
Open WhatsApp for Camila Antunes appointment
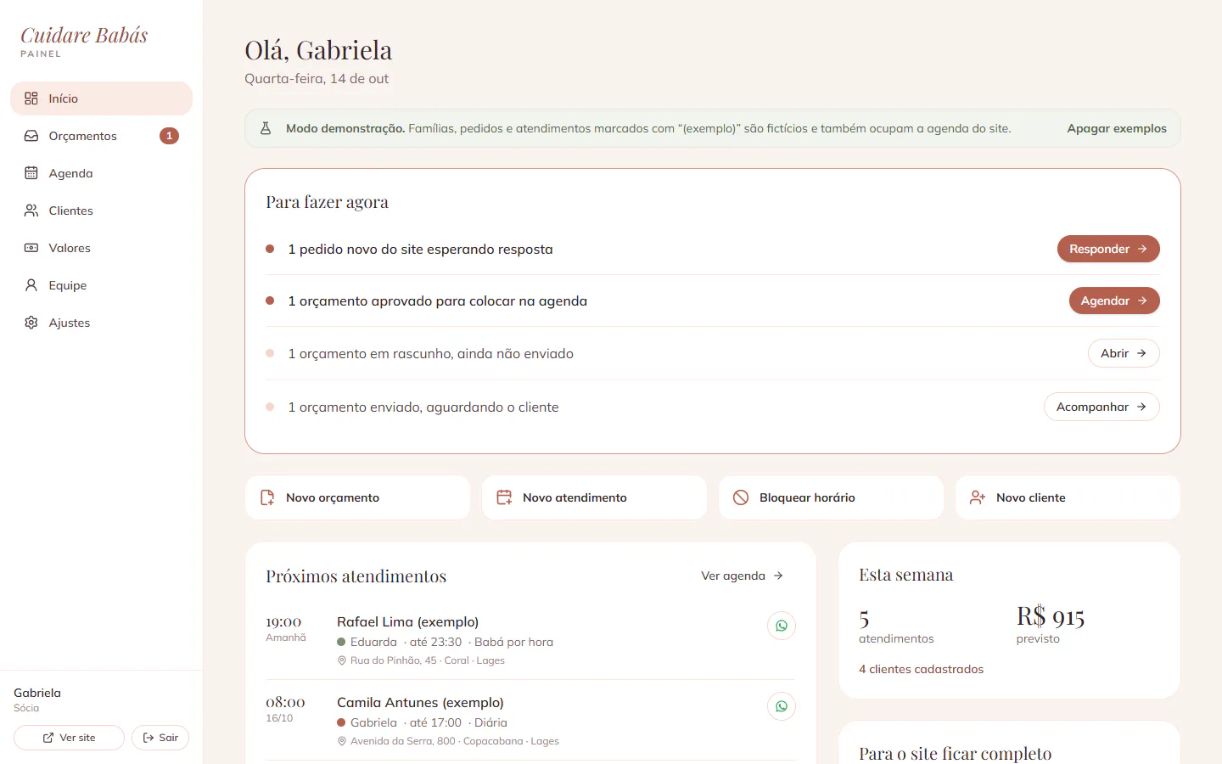(782, 706)
